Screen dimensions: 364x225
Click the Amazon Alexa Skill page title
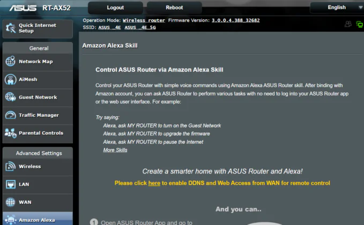[110, 46]
